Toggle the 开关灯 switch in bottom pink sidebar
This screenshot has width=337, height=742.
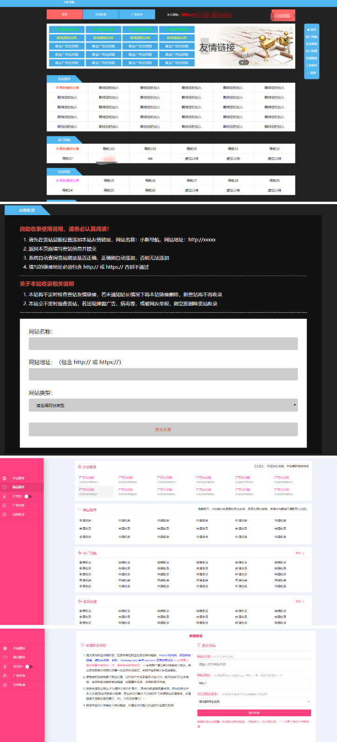point(28,666)
